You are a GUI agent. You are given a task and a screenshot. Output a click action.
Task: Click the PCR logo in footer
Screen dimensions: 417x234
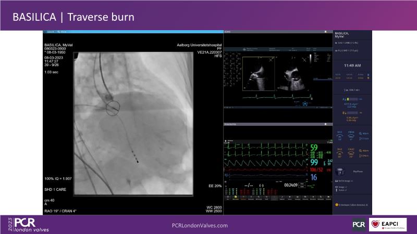click(x=359, y=225)
